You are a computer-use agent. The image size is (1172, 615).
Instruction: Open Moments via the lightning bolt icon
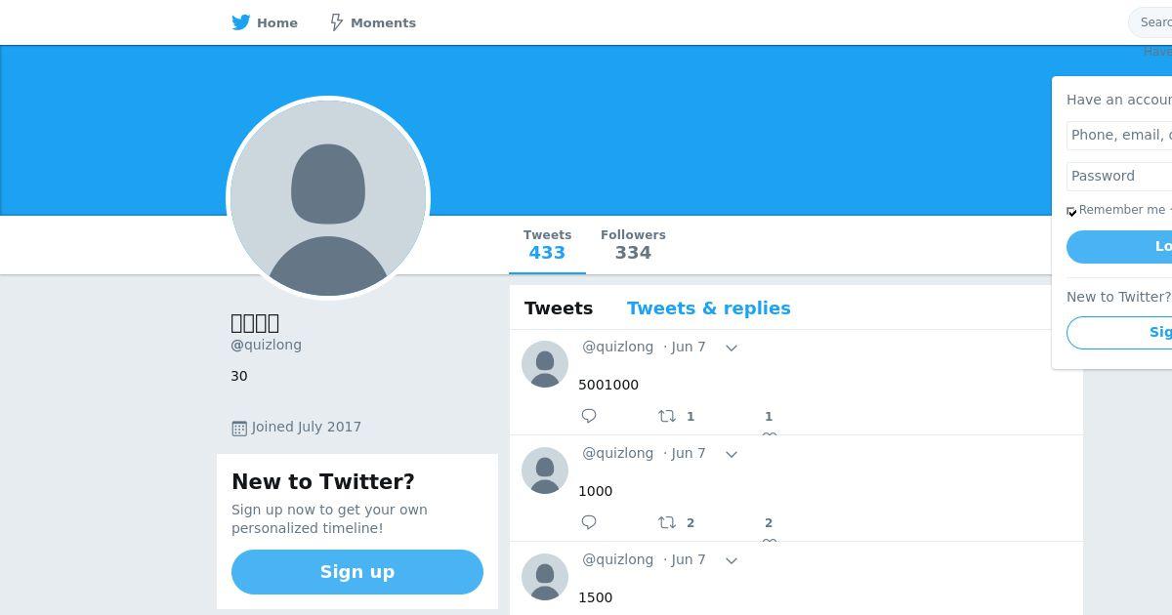pos(336,22)
